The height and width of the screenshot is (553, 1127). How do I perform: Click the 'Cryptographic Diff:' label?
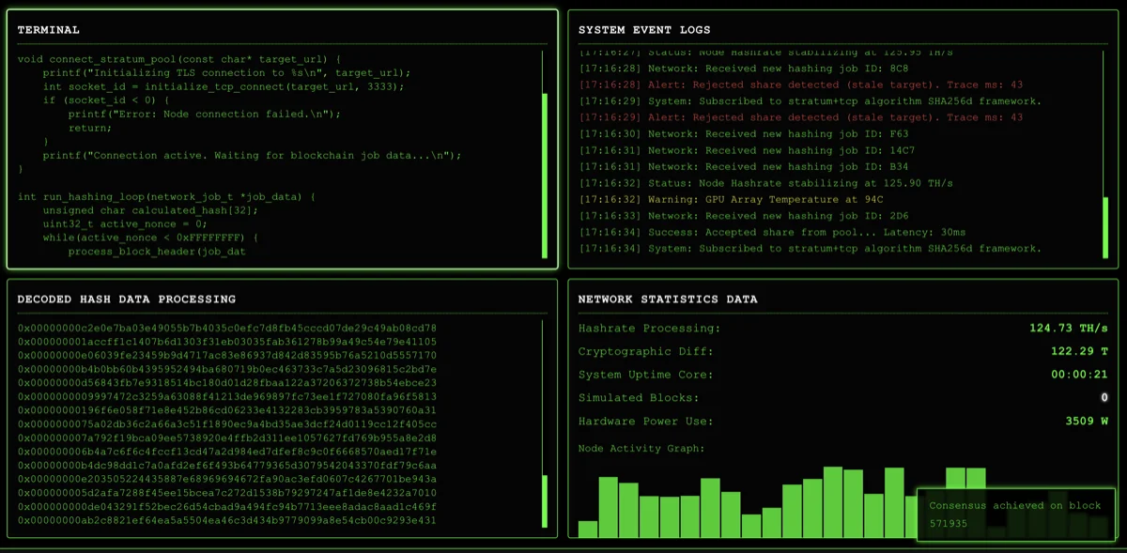(646, 352)
